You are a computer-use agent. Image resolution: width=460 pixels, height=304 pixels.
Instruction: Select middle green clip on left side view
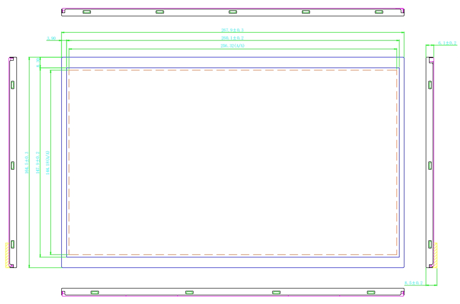(x=13, y=165)
